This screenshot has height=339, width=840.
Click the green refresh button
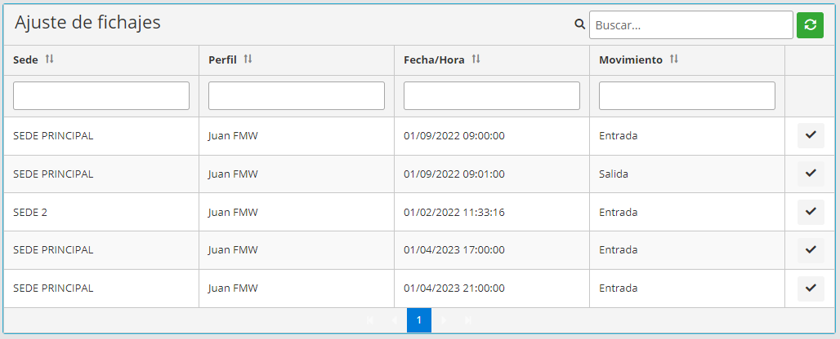tap(810, 24)
